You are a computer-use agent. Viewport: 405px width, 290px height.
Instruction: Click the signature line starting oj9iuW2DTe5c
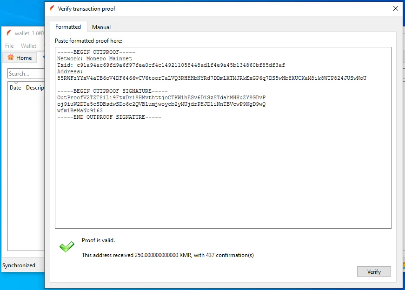[x=161, y=104]
